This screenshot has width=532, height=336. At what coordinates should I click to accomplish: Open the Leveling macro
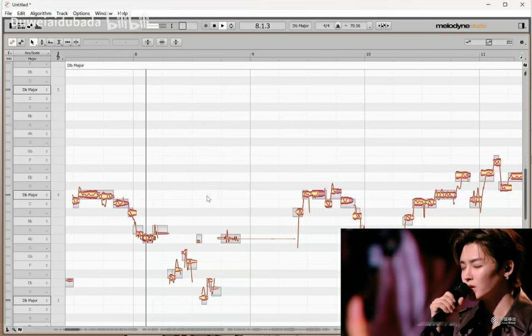(176, 42)
